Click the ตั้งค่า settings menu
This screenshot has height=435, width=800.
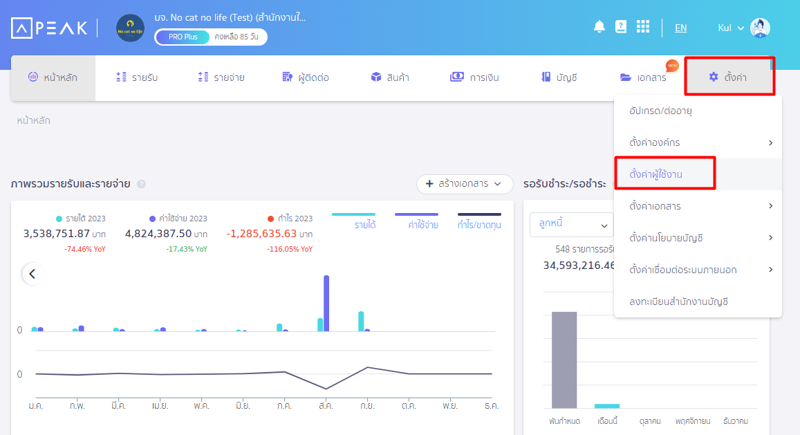(x=729, y=77)
